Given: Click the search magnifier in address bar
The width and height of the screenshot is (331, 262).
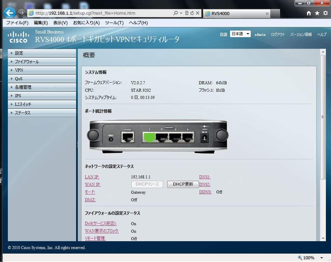Looking at the screenshot, I should 175,13.
